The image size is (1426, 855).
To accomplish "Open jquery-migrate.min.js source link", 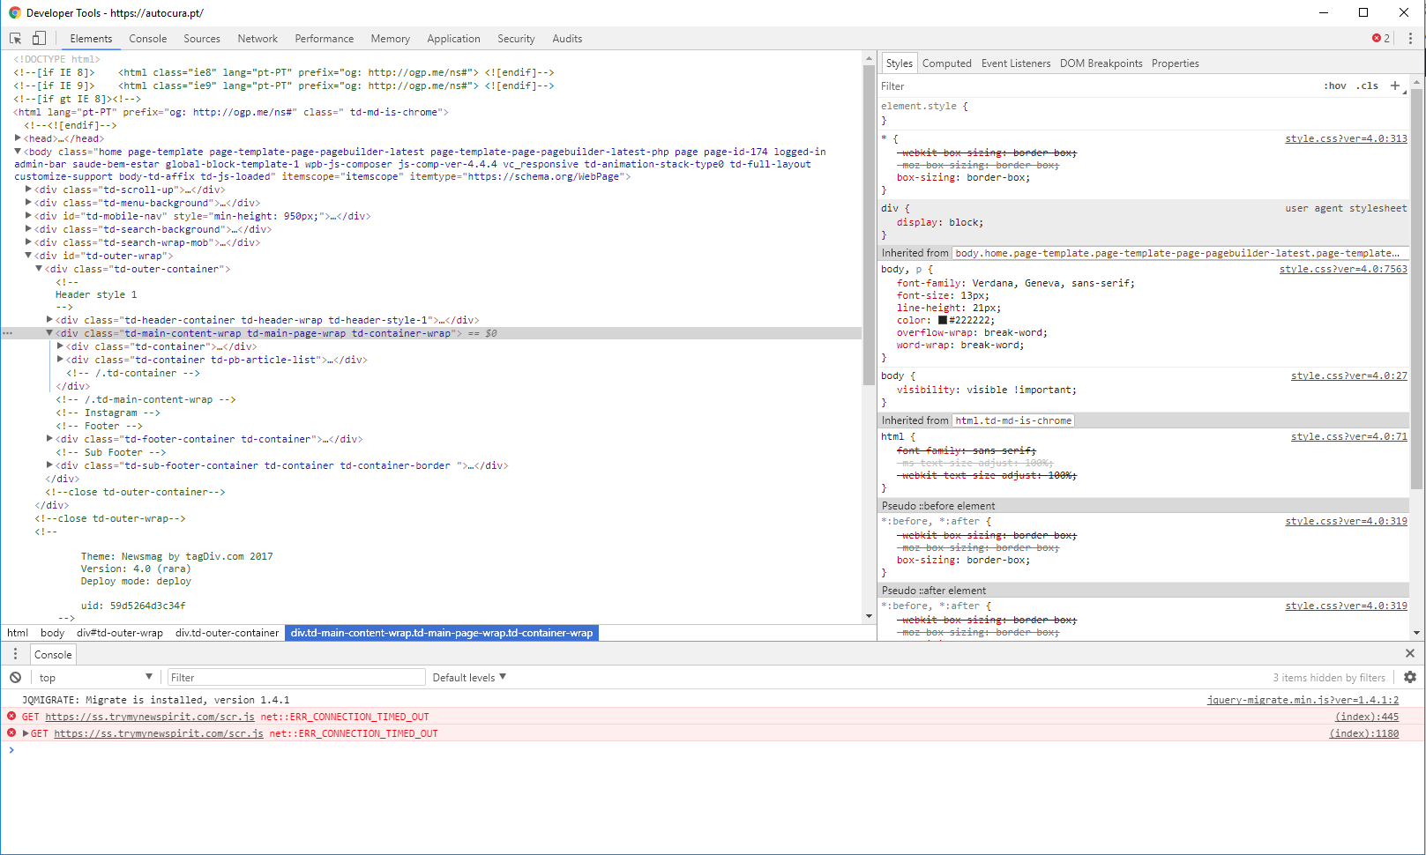I will [x=1303, y=700].
